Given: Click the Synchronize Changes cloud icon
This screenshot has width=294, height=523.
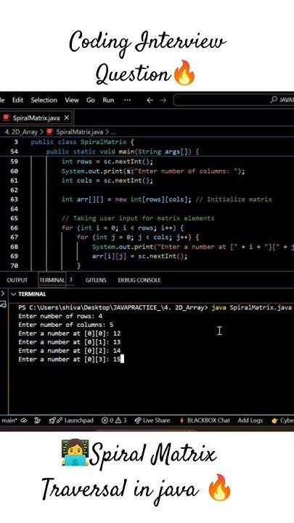Looking at the screenshot, I should (24, 421).
